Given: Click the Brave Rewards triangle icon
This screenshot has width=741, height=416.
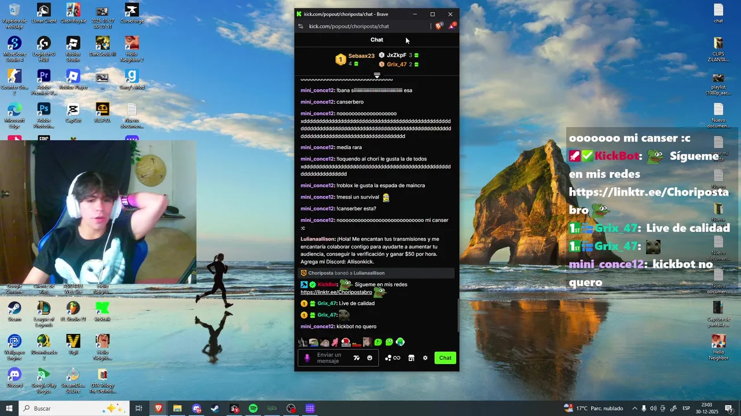Looking at the screenshot, I should [452, 26].
